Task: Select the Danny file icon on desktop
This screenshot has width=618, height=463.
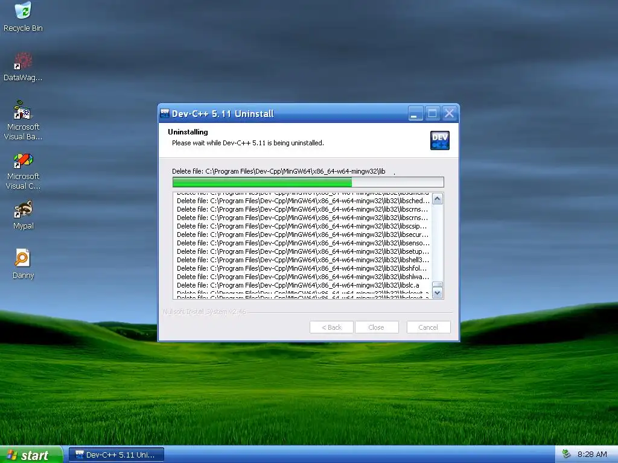Action: (23, 264)
